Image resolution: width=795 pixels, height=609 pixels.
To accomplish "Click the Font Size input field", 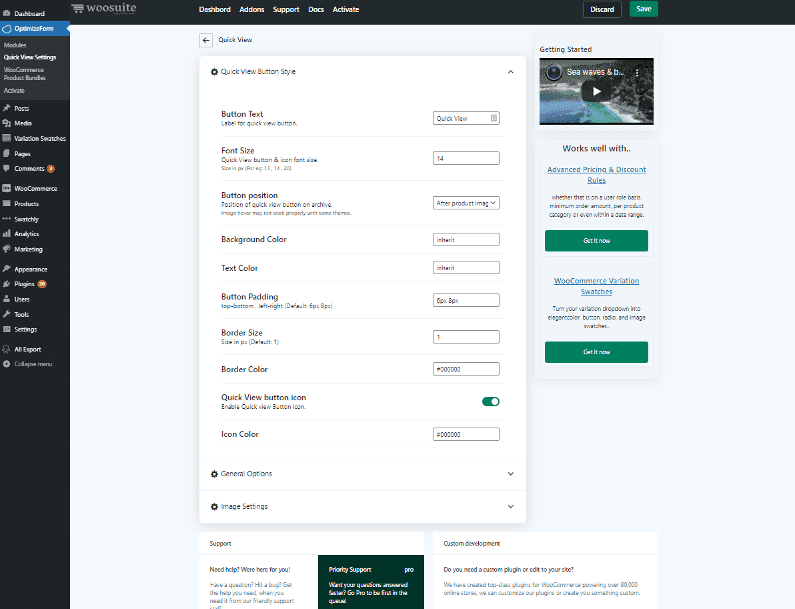I will [466, 158].
